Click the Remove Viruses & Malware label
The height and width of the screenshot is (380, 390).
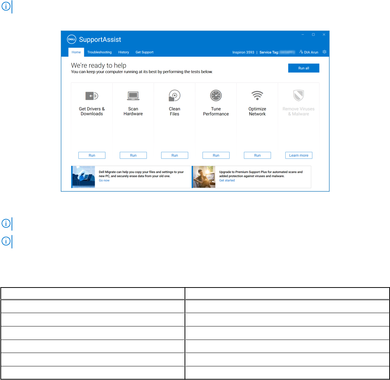click(x=299, y=111)
